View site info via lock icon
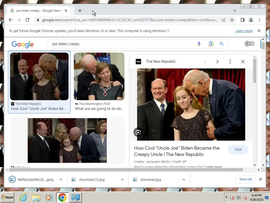Screen dimensions: 270x203 tap(38, 20)
